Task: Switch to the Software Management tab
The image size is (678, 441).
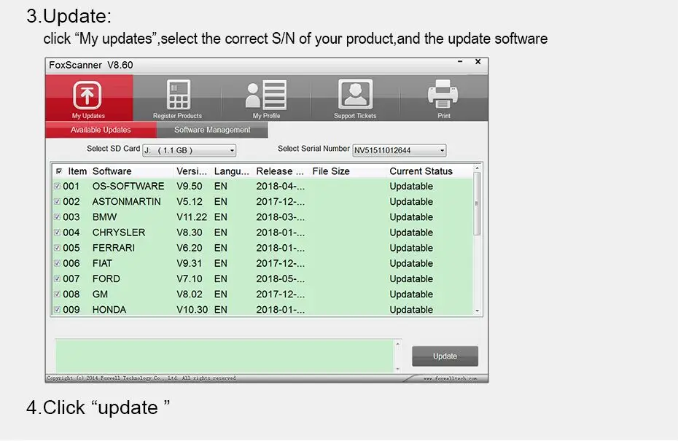Action: coord(212,130)
